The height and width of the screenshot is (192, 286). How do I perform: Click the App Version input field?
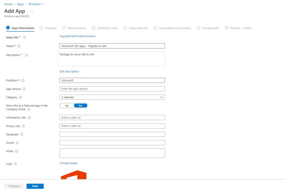pyautogui.click(x=112, y=89)
